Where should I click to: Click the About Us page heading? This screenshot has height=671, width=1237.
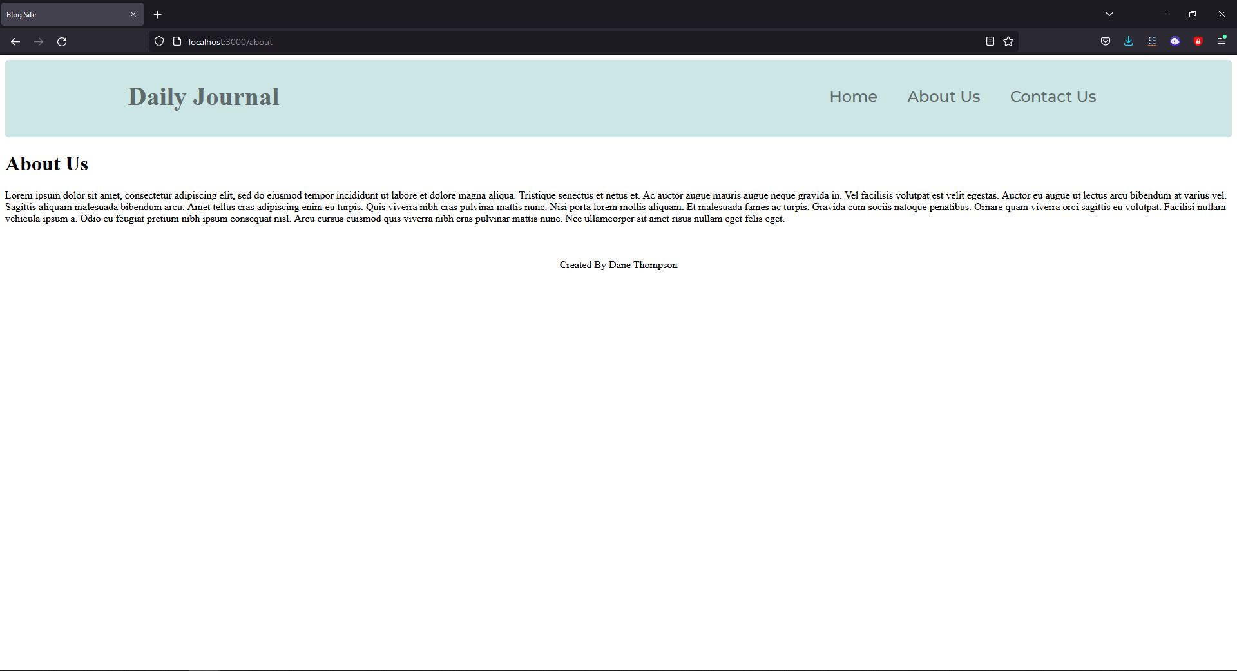tap(46, 164)
